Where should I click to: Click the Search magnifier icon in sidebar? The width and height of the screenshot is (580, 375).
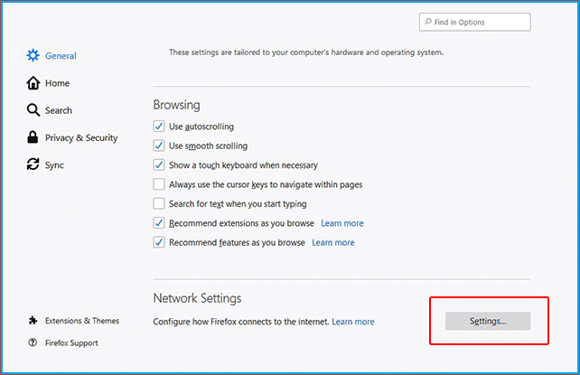click(x=33, y=110)
